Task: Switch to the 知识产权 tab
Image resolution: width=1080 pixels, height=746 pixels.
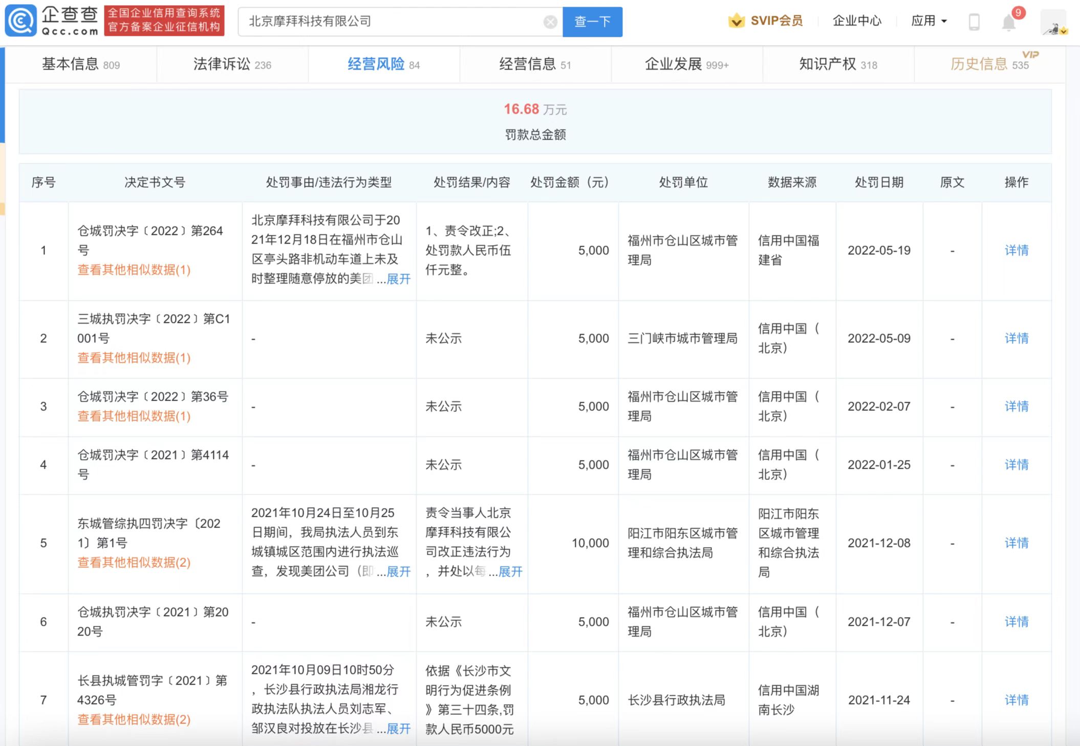Action: point(838,64)
